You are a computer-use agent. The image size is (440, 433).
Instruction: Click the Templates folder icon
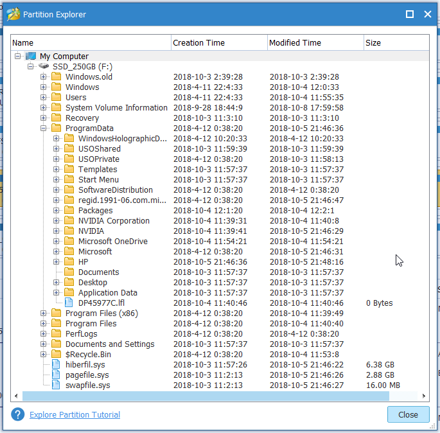click(69, 169)
